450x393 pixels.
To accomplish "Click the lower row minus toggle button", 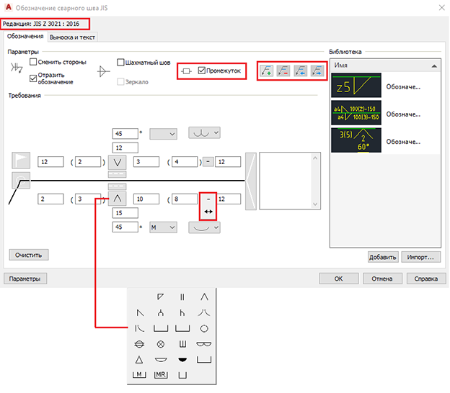I will [208, 199].
